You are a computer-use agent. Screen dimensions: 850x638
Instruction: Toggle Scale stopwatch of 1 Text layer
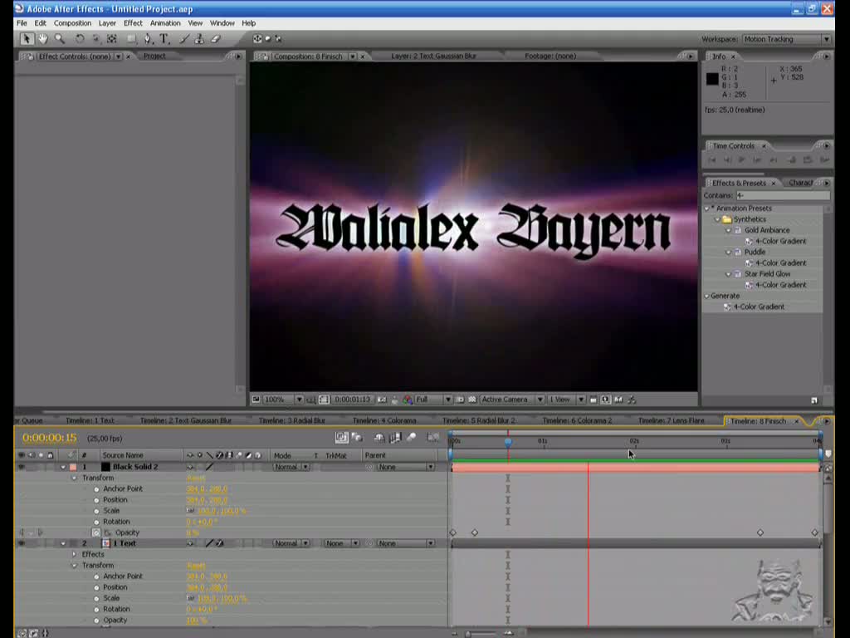click(x=96, y=598)
